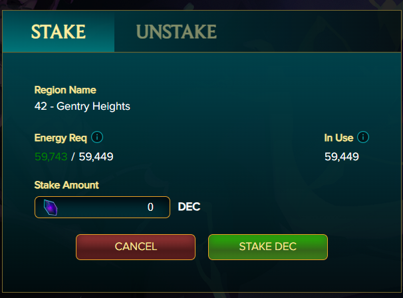Select the 42 - Gentry Heights text

82,106
